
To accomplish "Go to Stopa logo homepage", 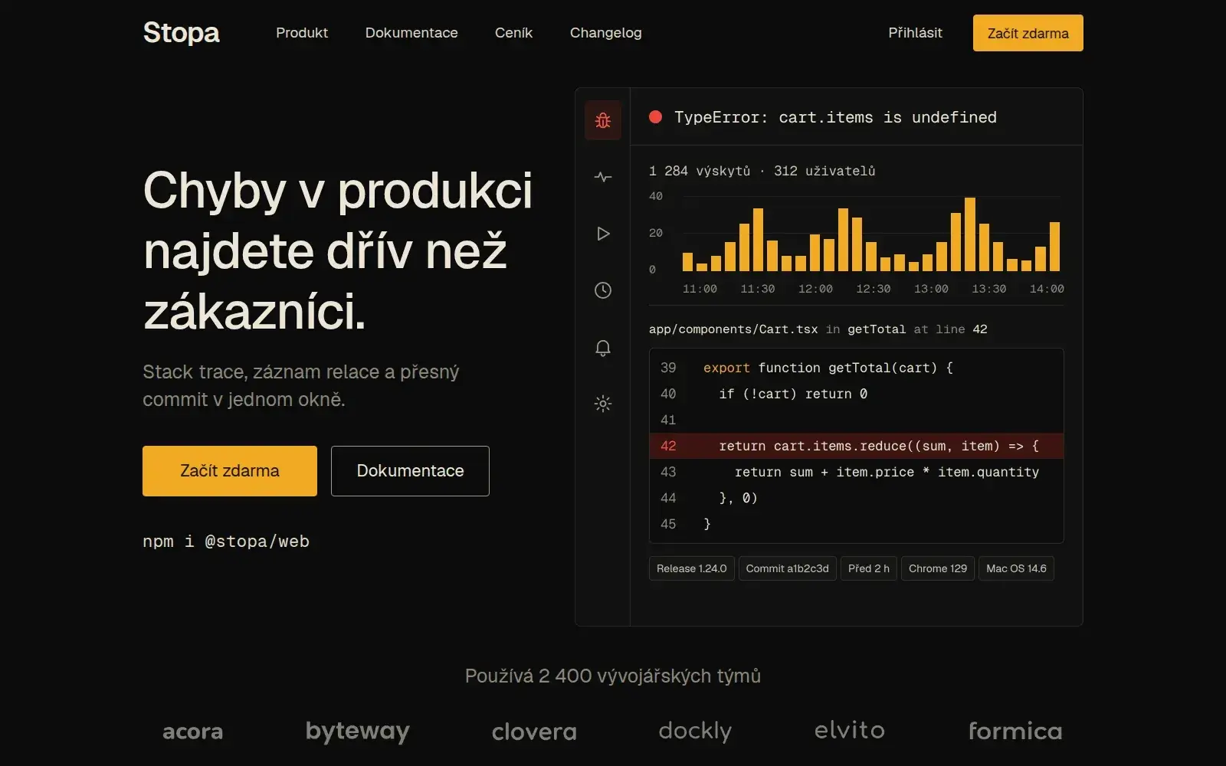I will coord(181,33).
